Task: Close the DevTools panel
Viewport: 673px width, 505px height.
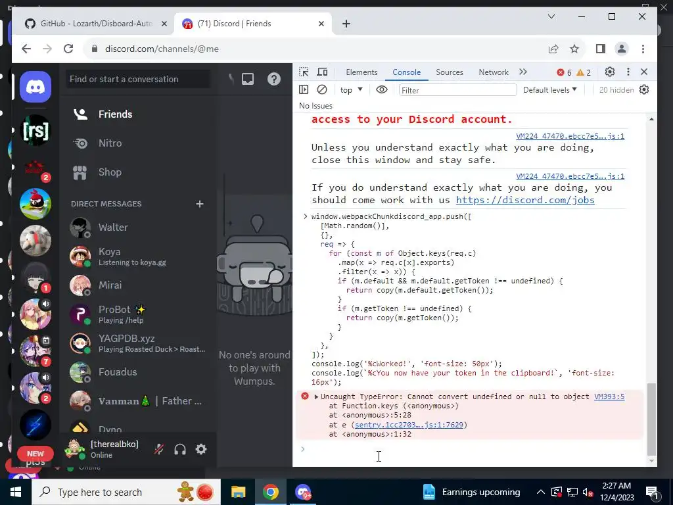Action: (x=644, y=72)
